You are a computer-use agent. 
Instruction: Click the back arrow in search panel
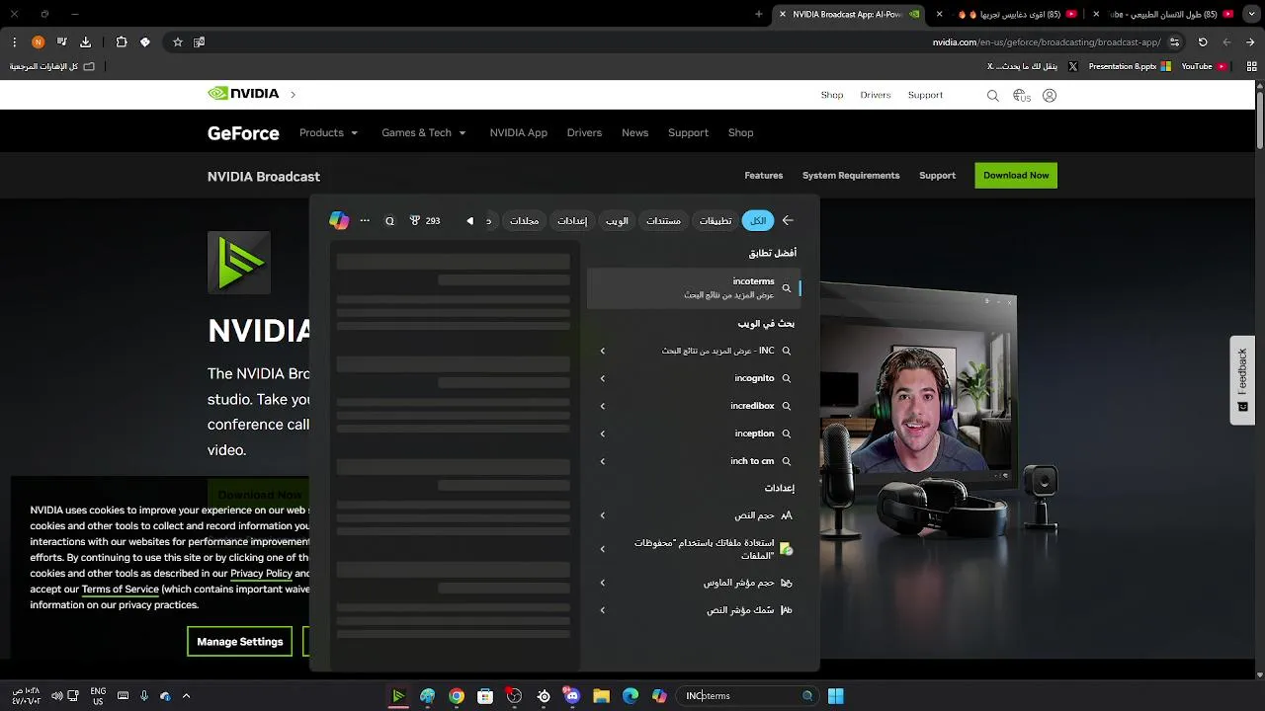[x=788, y=221]
